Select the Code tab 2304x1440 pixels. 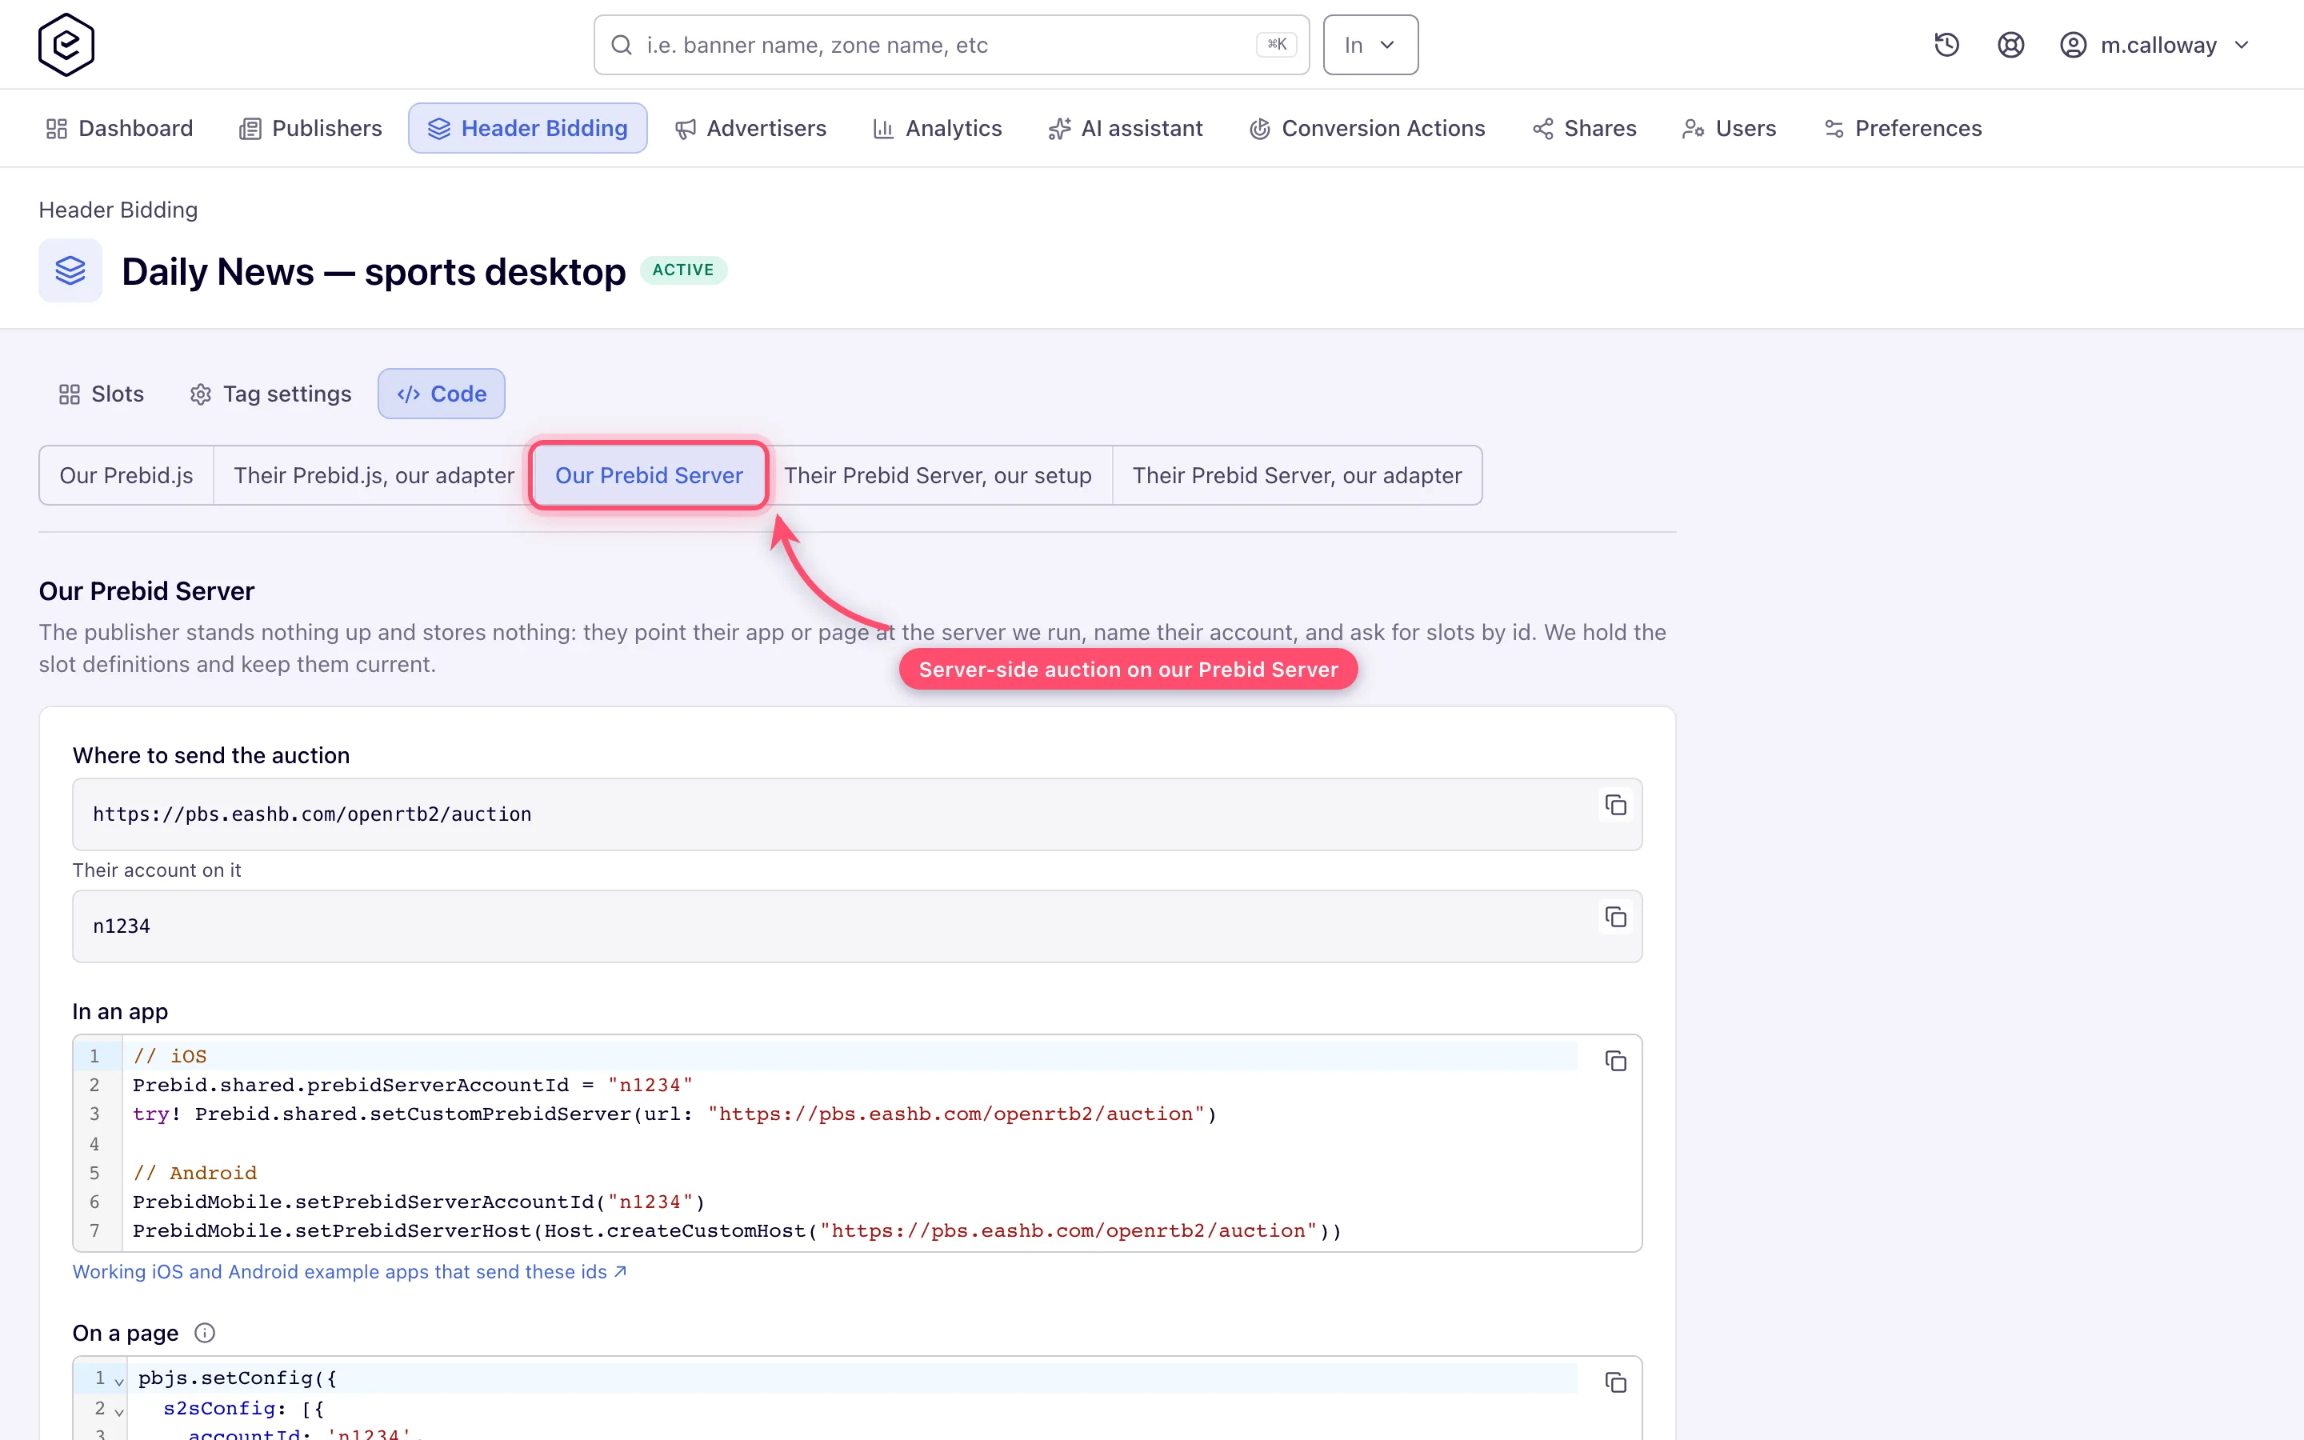(x=442, y=394)
